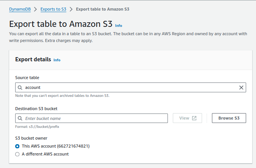Click the View button
Image resolution: width=256 pixels, height=168 pixels.
(x=187, y=118)
